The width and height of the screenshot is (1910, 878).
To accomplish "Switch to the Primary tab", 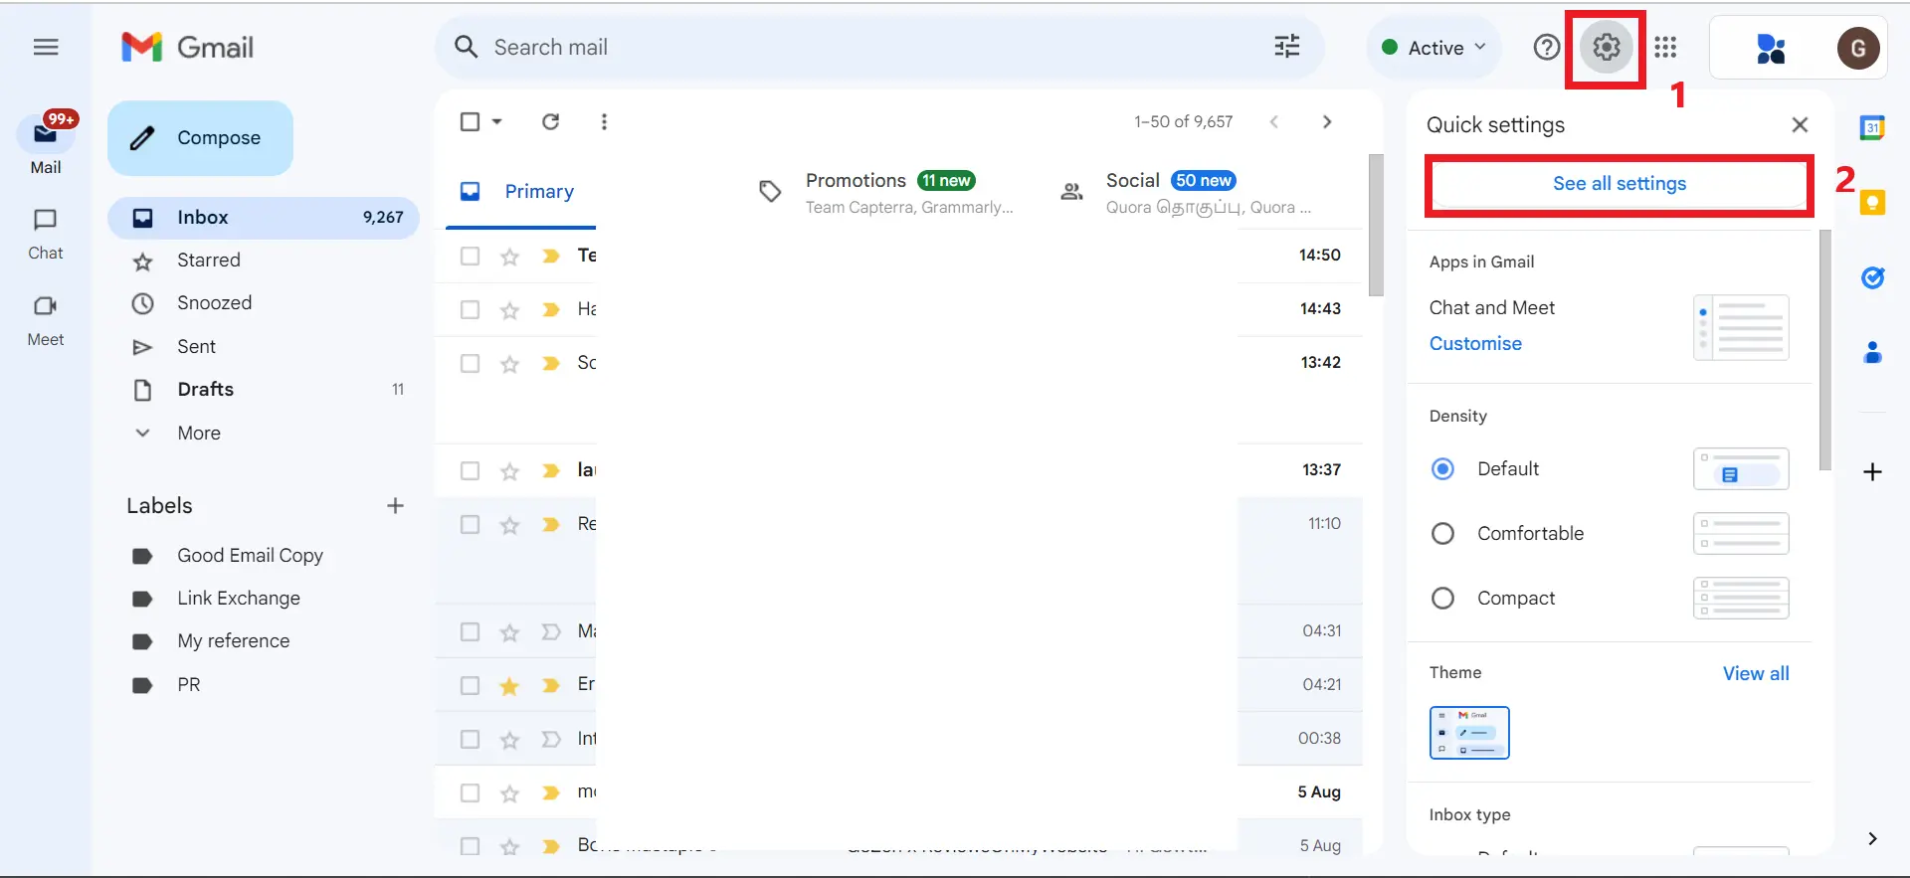I will pyautogui.click(x=520, y=191).
